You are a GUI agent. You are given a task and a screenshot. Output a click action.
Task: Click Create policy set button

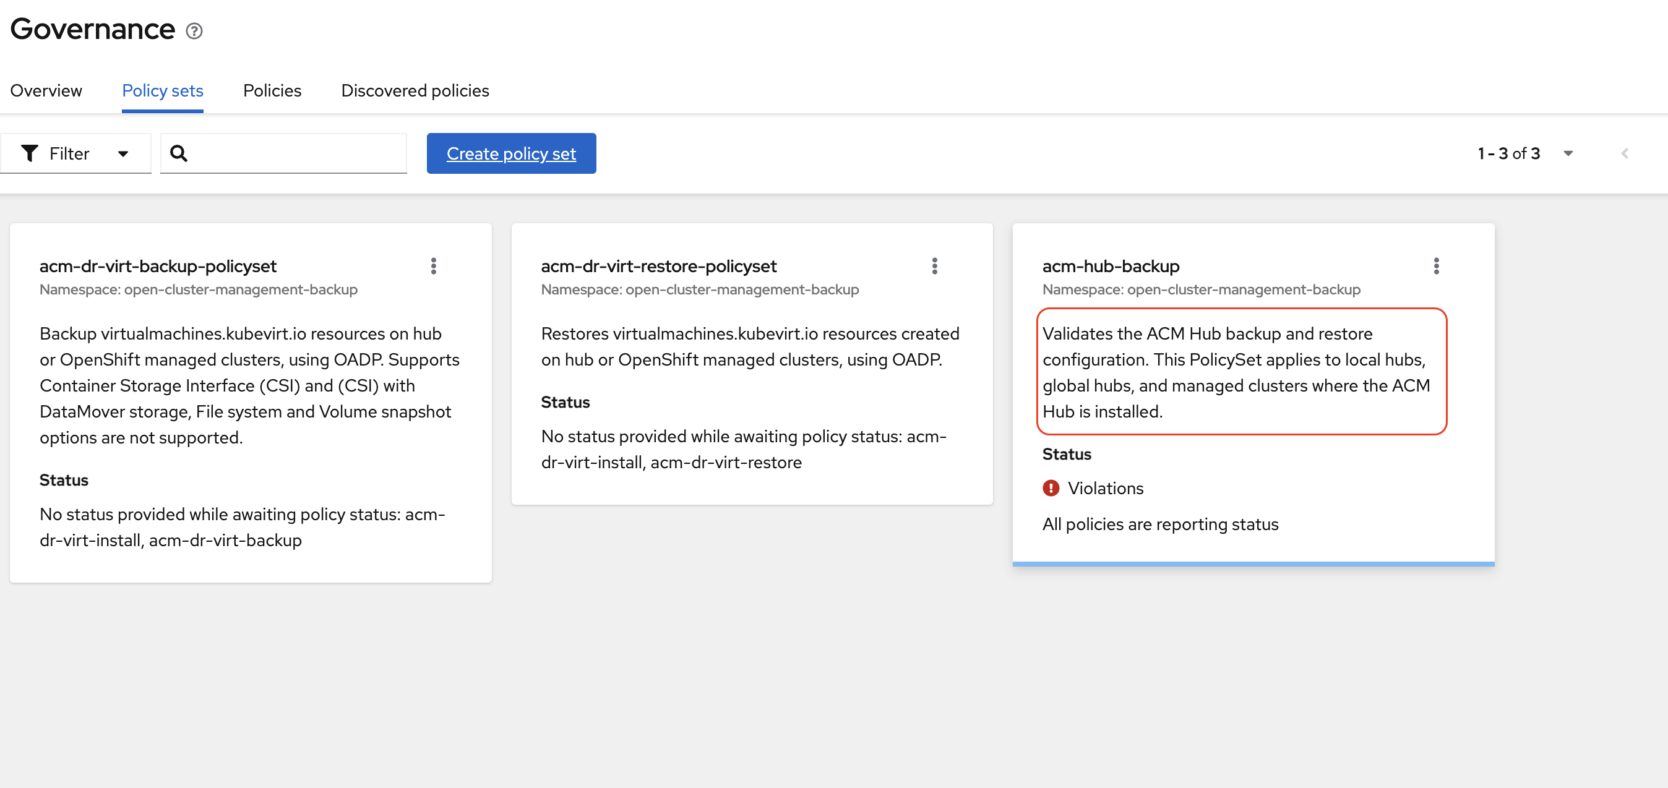(x=511, y=153)
